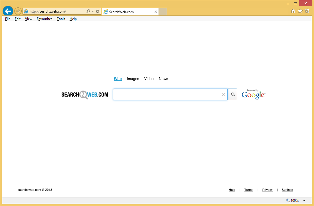Image resolution: width=314 pixels, height=206 pixels.
Task: Click the address bar search magnifier
Action: point(88,11)
